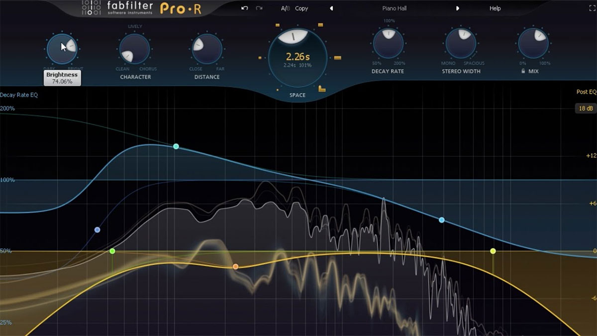Click the previous-preset arrow
Viewport: 597px width, 336px height.
331,8
